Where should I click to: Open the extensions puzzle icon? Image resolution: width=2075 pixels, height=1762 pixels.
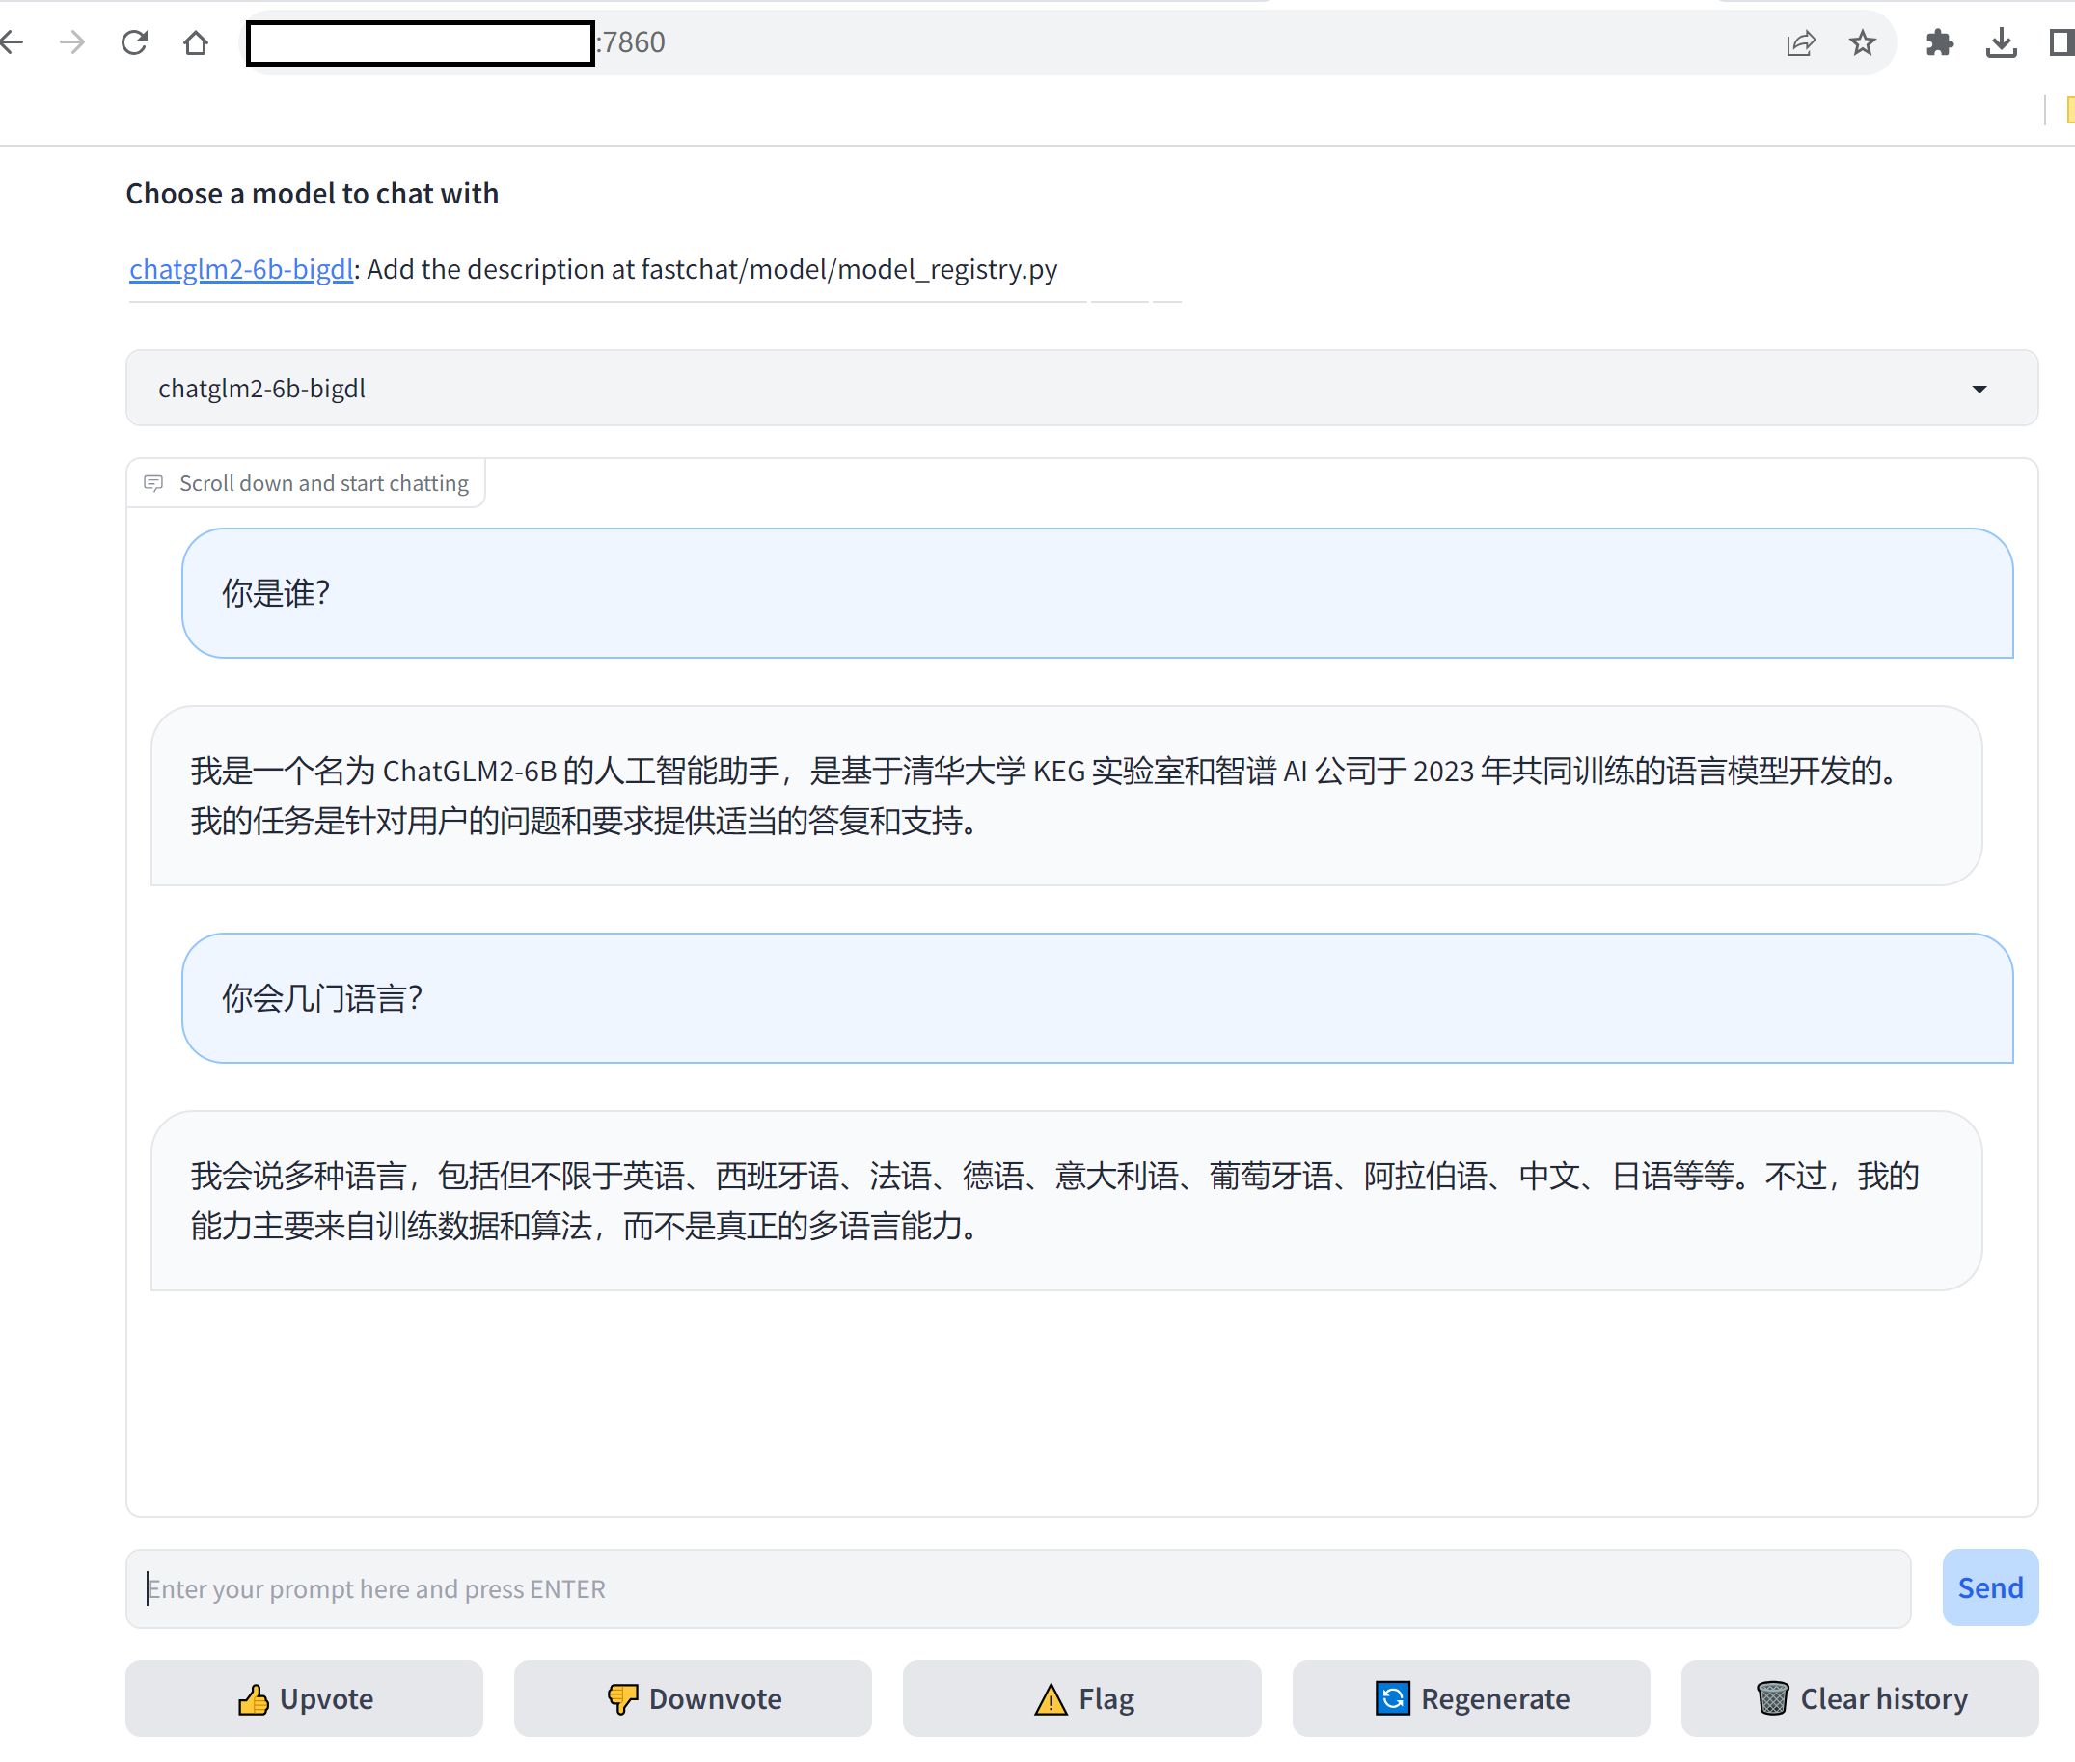click(x=1939, y=43)
